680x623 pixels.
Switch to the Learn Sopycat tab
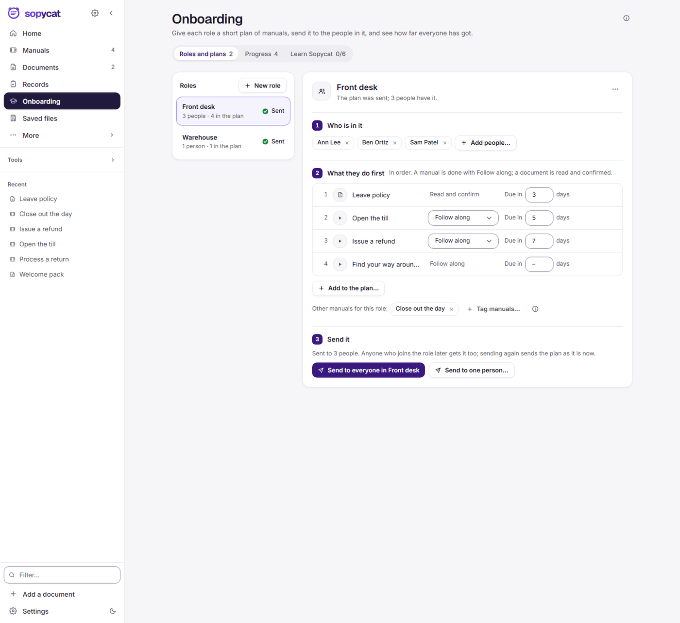tap(318, 54)
